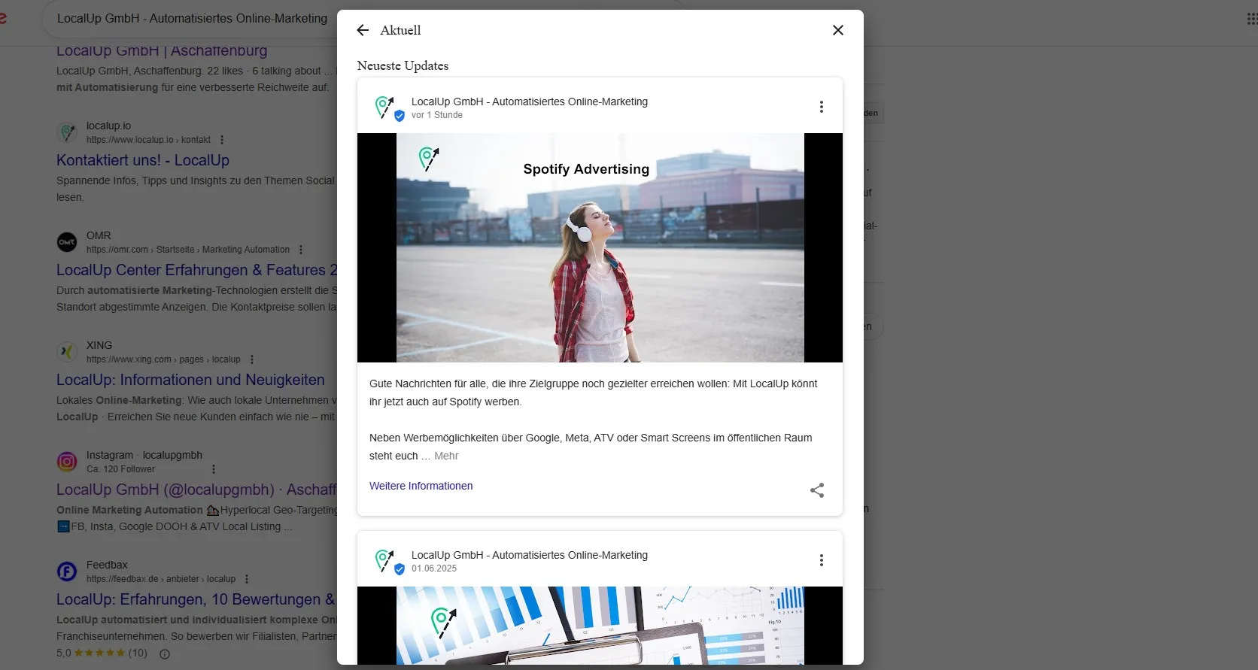
Task: Click 'Ca. 120 Follower' text
Action: [120, 469]
